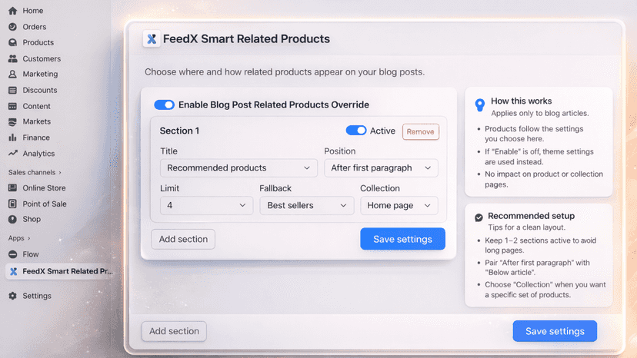Click the Recommended setup heading
The height and width of the screenshot is (358, 637).
pyautogui.click(x=532, y=216)
